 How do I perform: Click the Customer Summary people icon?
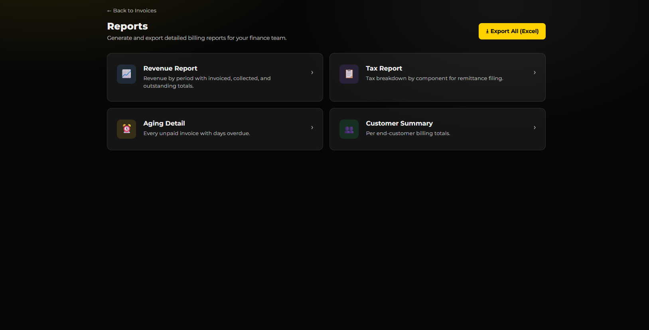tap(349, 129)
